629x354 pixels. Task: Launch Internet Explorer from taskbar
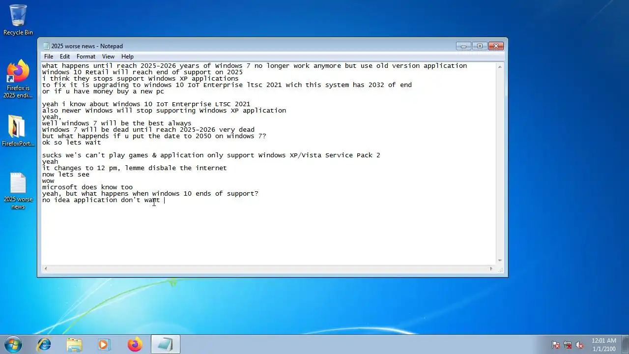pos(44,344)
